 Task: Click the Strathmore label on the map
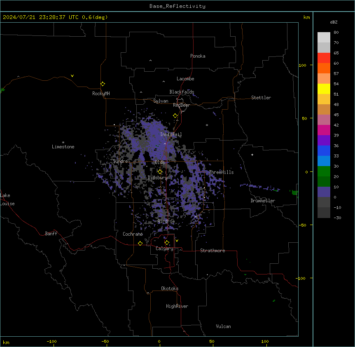click(x=213, y=251)
